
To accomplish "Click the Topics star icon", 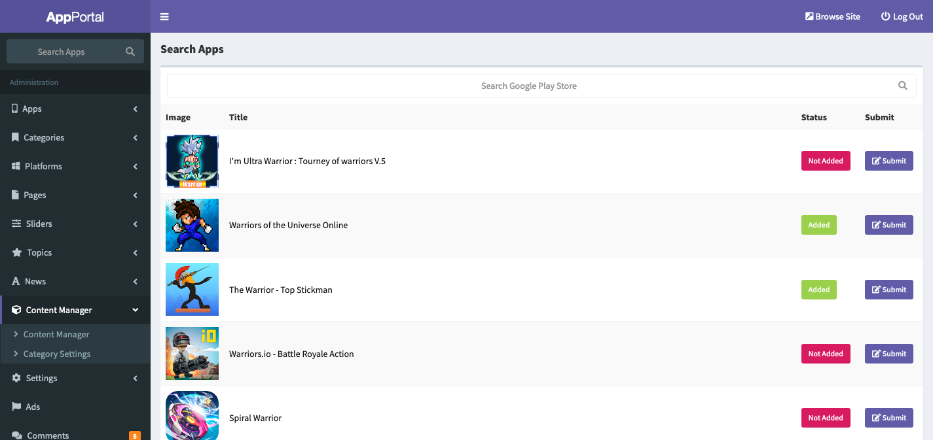I will pyautogui.click(x=16, y=252).
